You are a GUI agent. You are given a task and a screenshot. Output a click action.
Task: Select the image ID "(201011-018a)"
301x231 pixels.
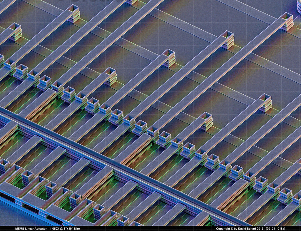275,229
